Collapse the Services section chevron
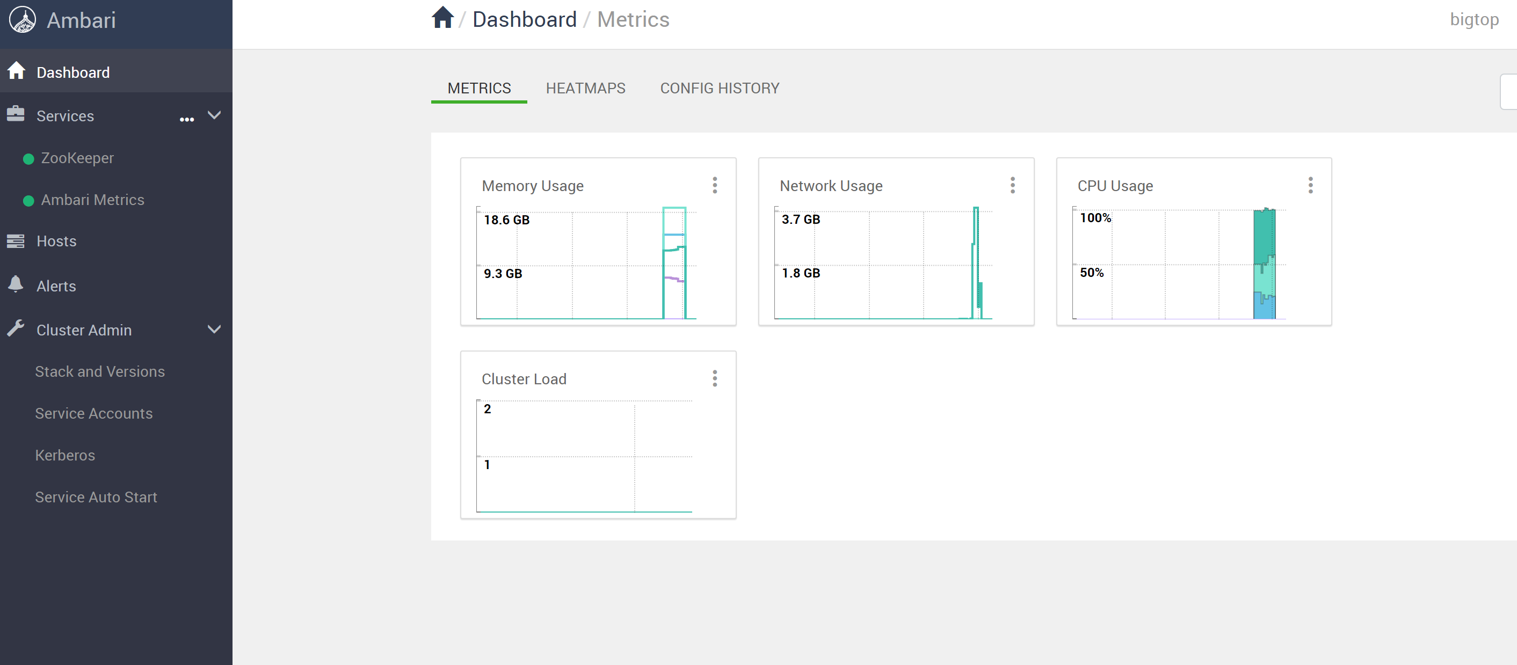Screen dimensions: 1517x665 click(x=214, y=115)
